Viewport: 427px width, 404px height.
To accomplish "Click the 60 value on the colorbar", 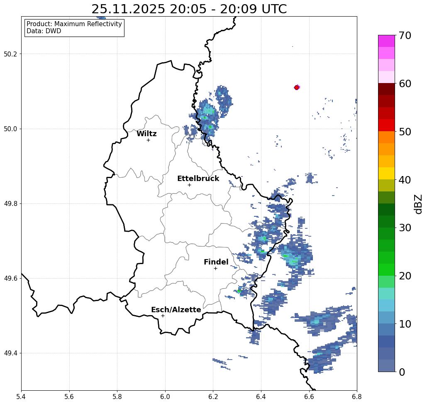I will (405, 83).
